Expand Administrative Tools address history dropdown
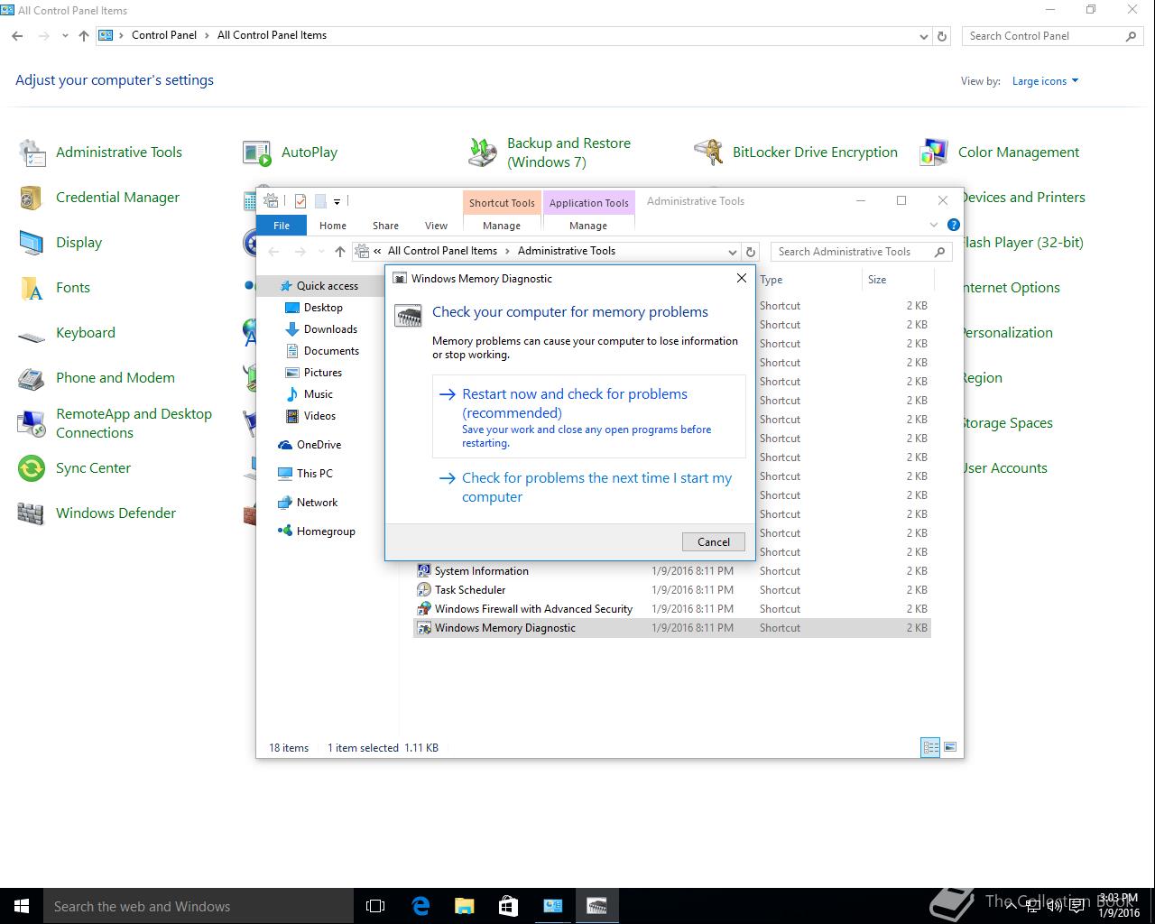The image size is (1155, 924). click(732, 252)
